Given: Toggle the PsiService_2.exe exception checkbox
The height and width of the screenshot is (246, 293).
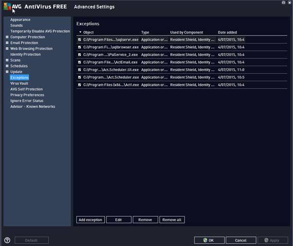Looking at the screenshot, I should click(x=80, y=55).
